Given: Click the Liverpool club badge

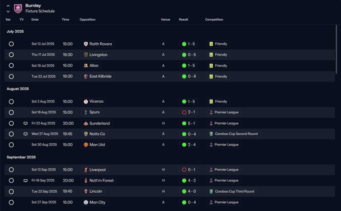Looking at the screenshot, I should coord(86,170).
